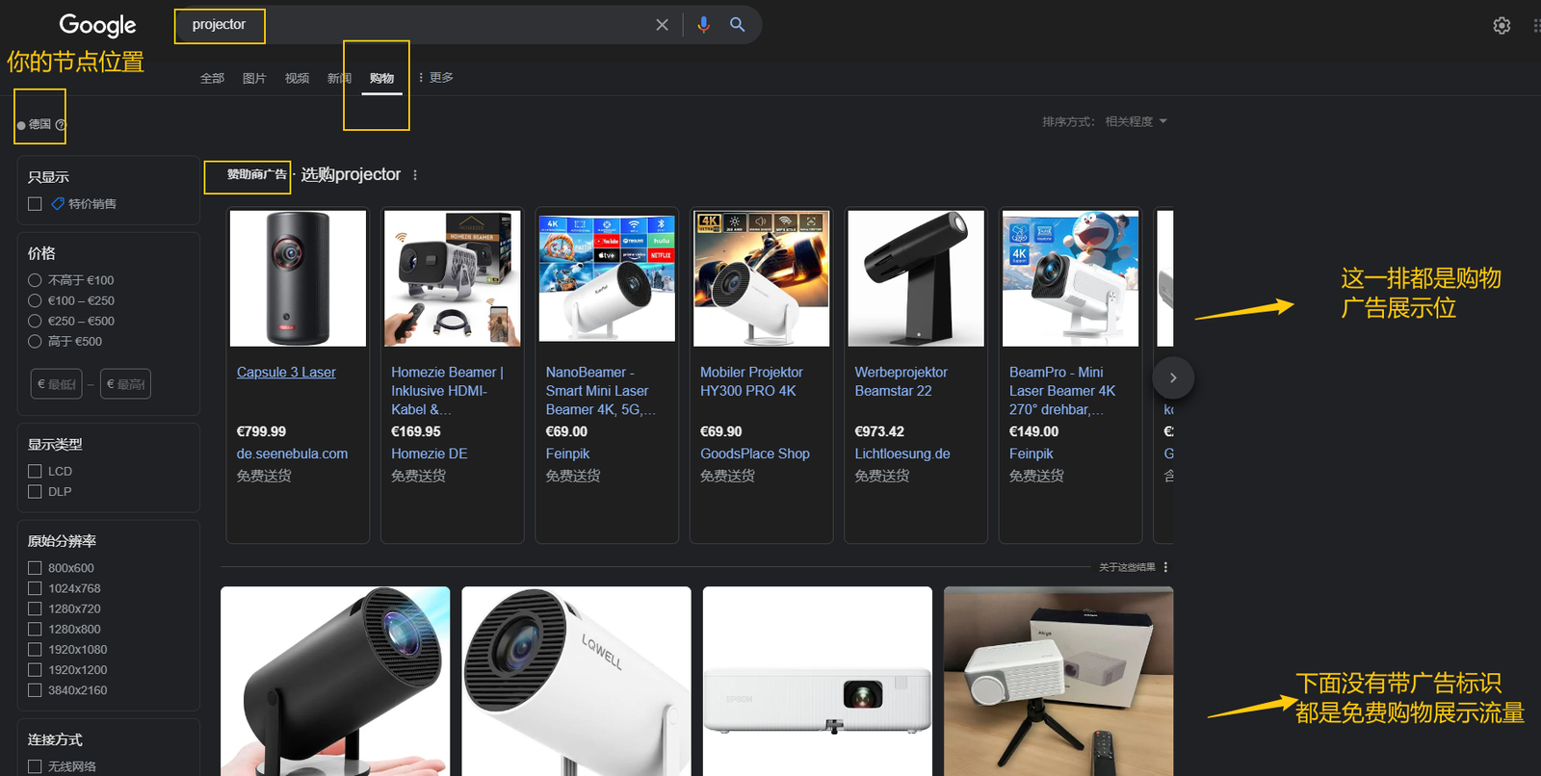Open the Epson white projector result image
Screen dimensions: 1541x776
point(818,682)
